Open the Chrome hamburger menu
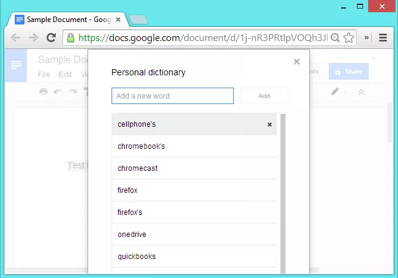 pyautogui.click(x=383, y=37)
